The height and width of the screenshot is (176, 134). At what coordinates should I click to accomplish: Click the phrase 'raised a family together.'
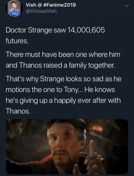[80, 65]
